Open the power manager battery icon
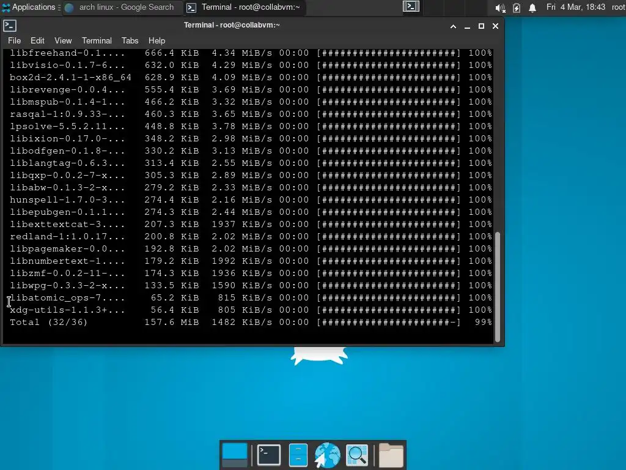Viewport: 626px width, 470px height. tap(516, 7)
